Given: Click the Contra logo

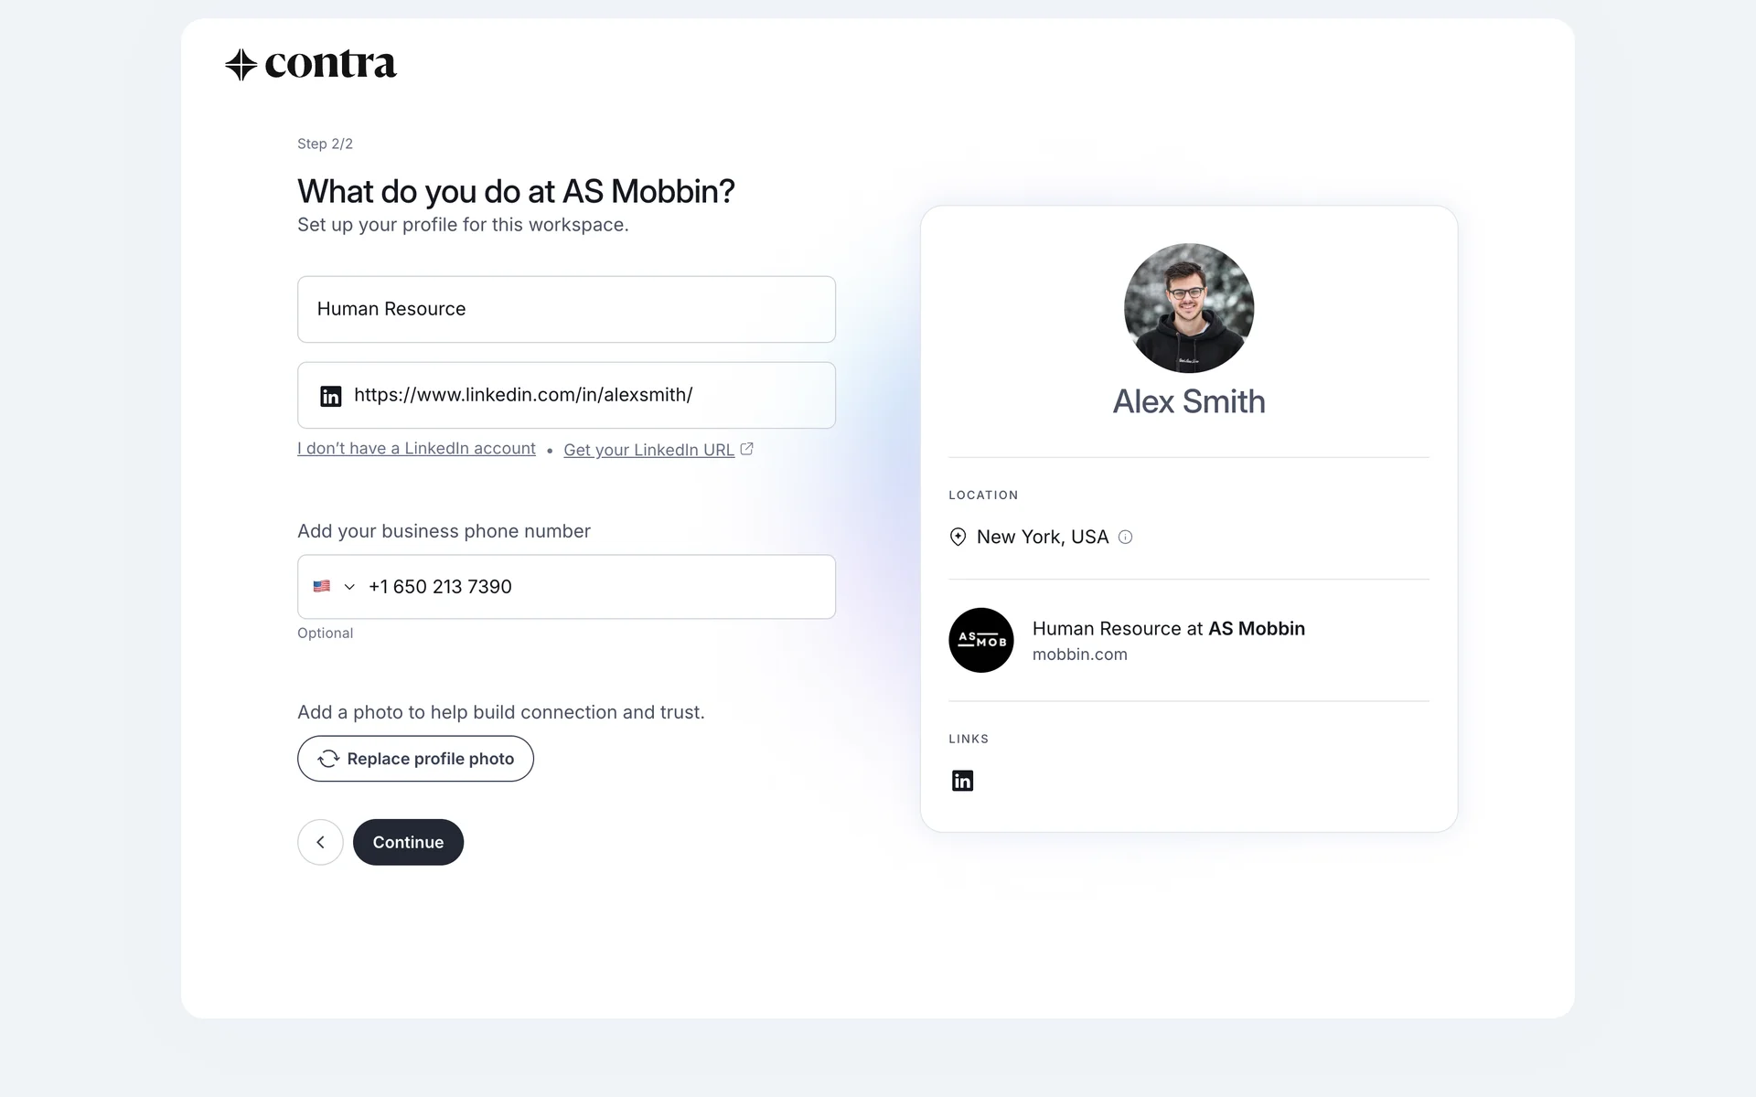Looking at the screenshot, I should 311,65.
